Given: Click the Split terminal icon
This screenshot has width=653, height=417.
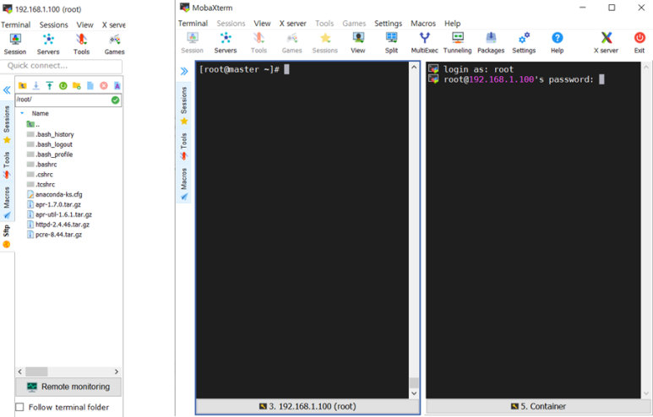Looking at the screenshot, I should (391, 43).
